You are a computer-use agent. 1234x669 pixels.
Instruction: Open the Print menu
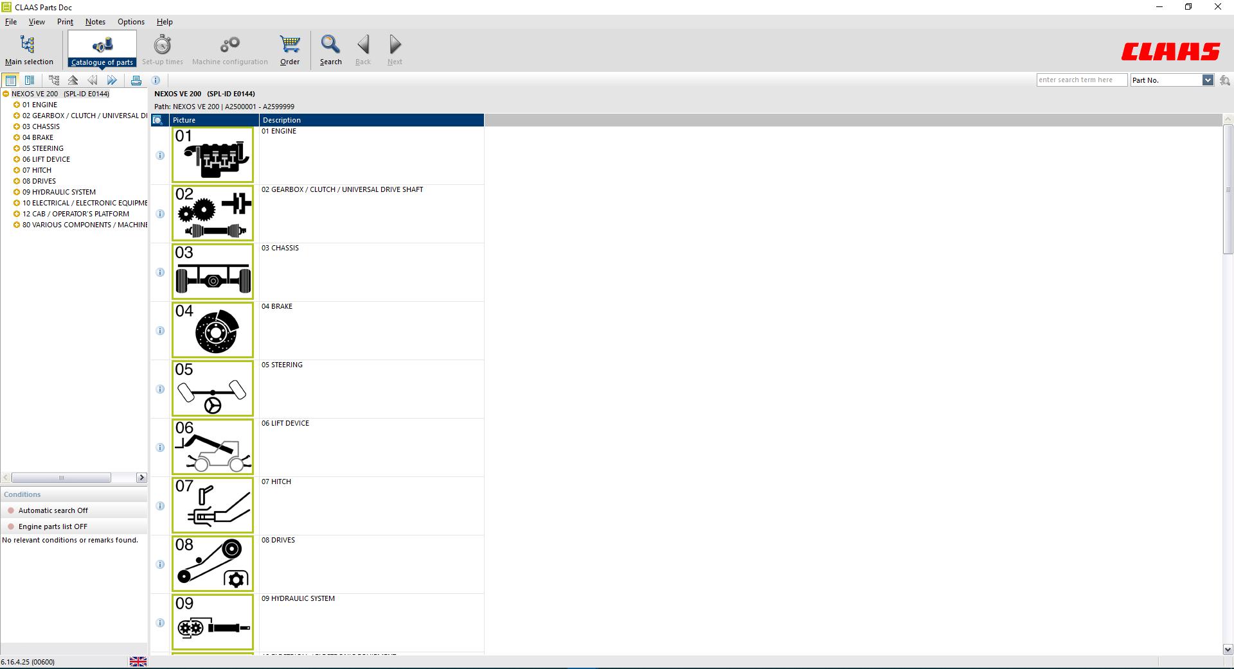click(x=65, y=22)
